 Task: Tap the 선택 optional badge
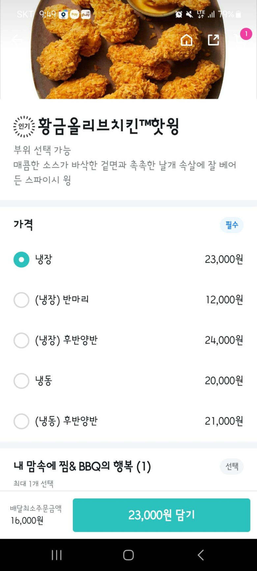point(232,466)
